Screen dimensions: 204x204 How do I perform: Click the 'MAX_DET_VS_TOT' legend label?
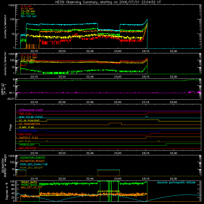pyautogui.click(x=32, y=187)
